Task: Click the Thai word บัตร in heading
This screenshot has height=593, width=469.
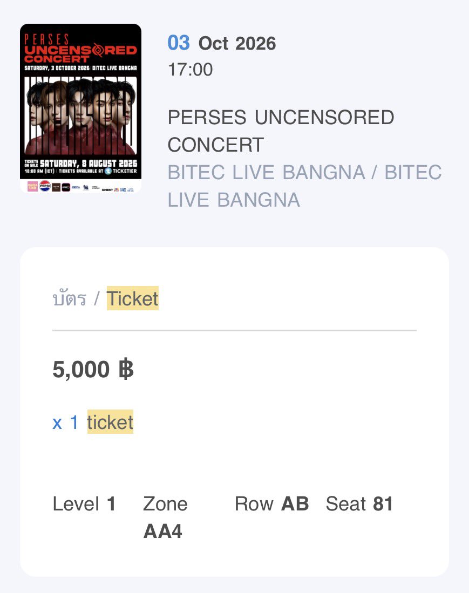Action: [x=69, y=298]
